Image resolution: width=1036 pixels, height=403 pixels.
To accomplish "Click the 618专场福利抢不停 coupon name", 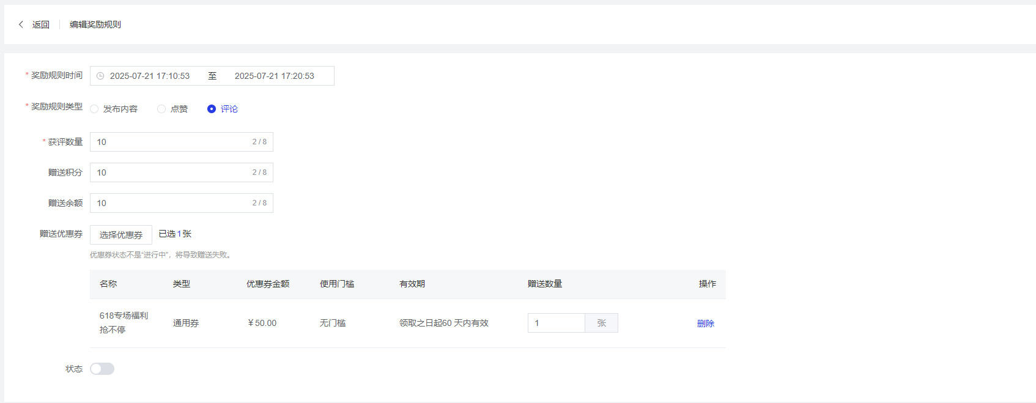I will tap(124, 322).
